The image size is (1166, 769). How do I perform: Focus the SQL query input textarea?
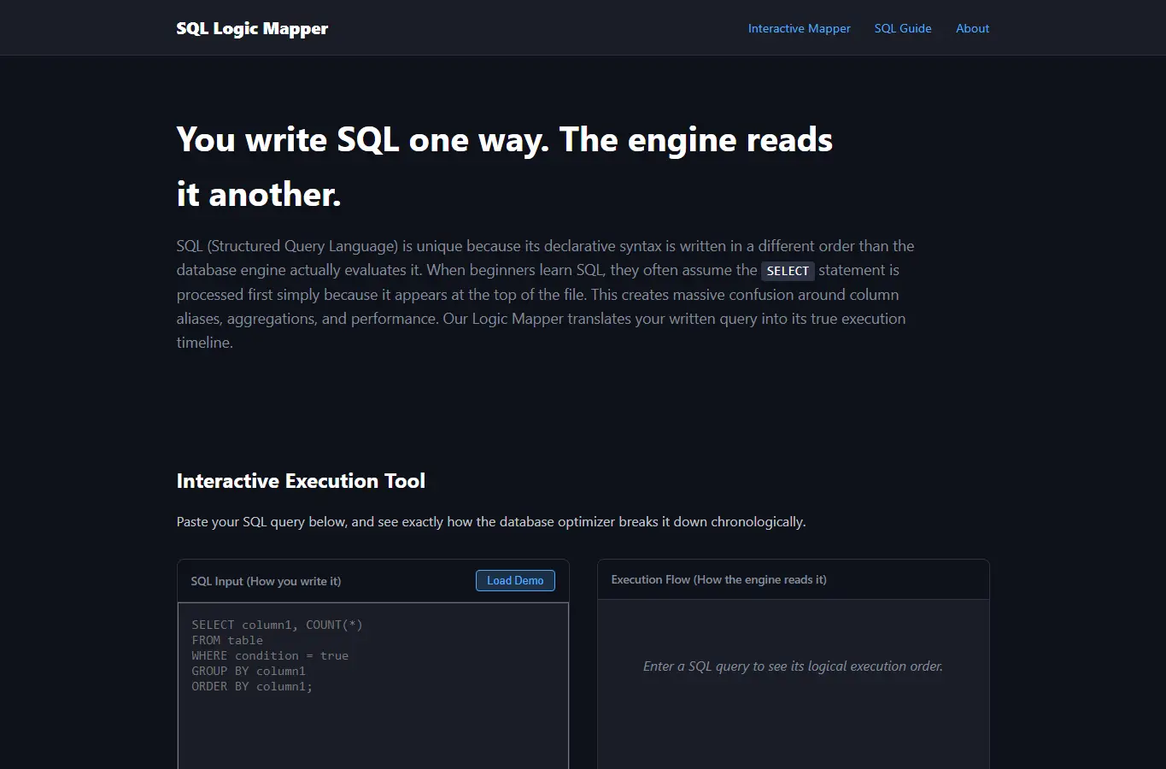tap(373, 686)
